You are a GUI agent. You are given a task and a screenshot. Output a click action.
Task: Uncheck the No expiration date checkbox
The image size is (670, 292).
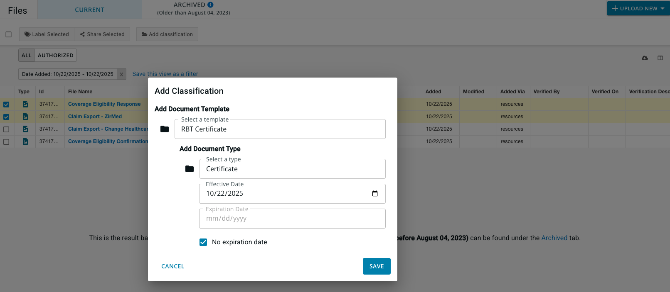tap(203, 242)
